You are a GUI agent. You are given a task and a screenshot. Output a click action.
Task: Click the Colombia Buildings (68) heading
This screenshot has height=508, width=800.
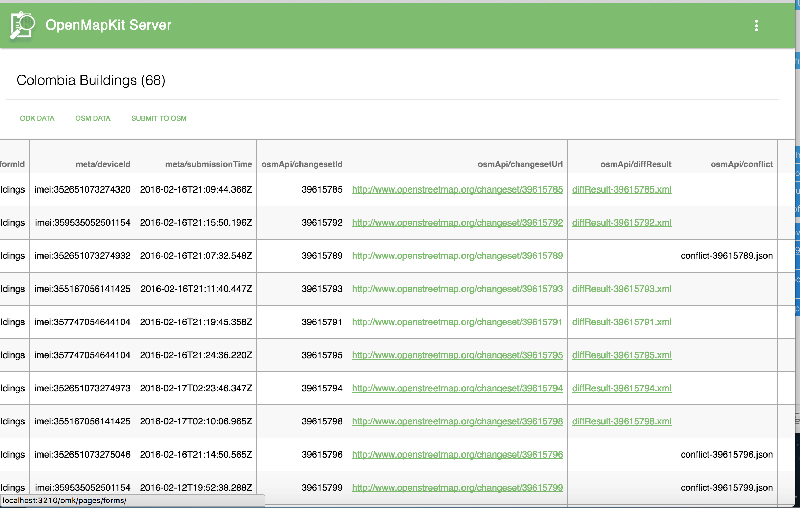91,80
